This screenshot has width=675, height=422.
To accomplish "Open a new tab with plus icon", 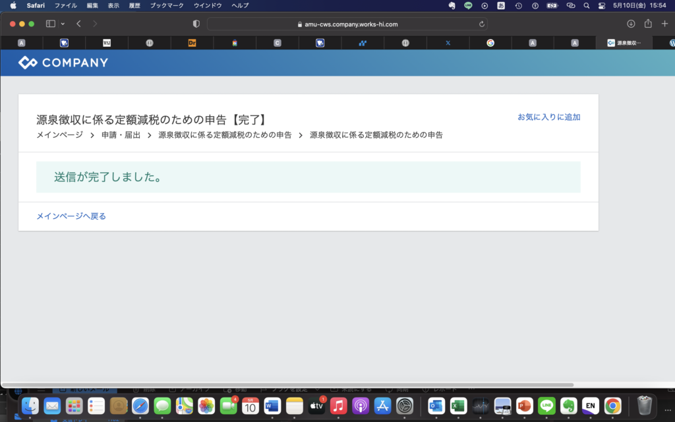I will (x=664, y=24).
